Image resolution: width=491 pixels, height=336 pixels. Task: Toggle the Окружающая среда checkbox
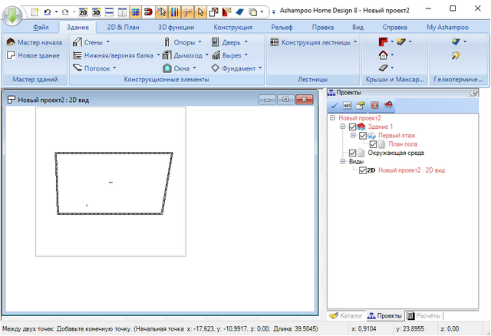pos(353,153)
